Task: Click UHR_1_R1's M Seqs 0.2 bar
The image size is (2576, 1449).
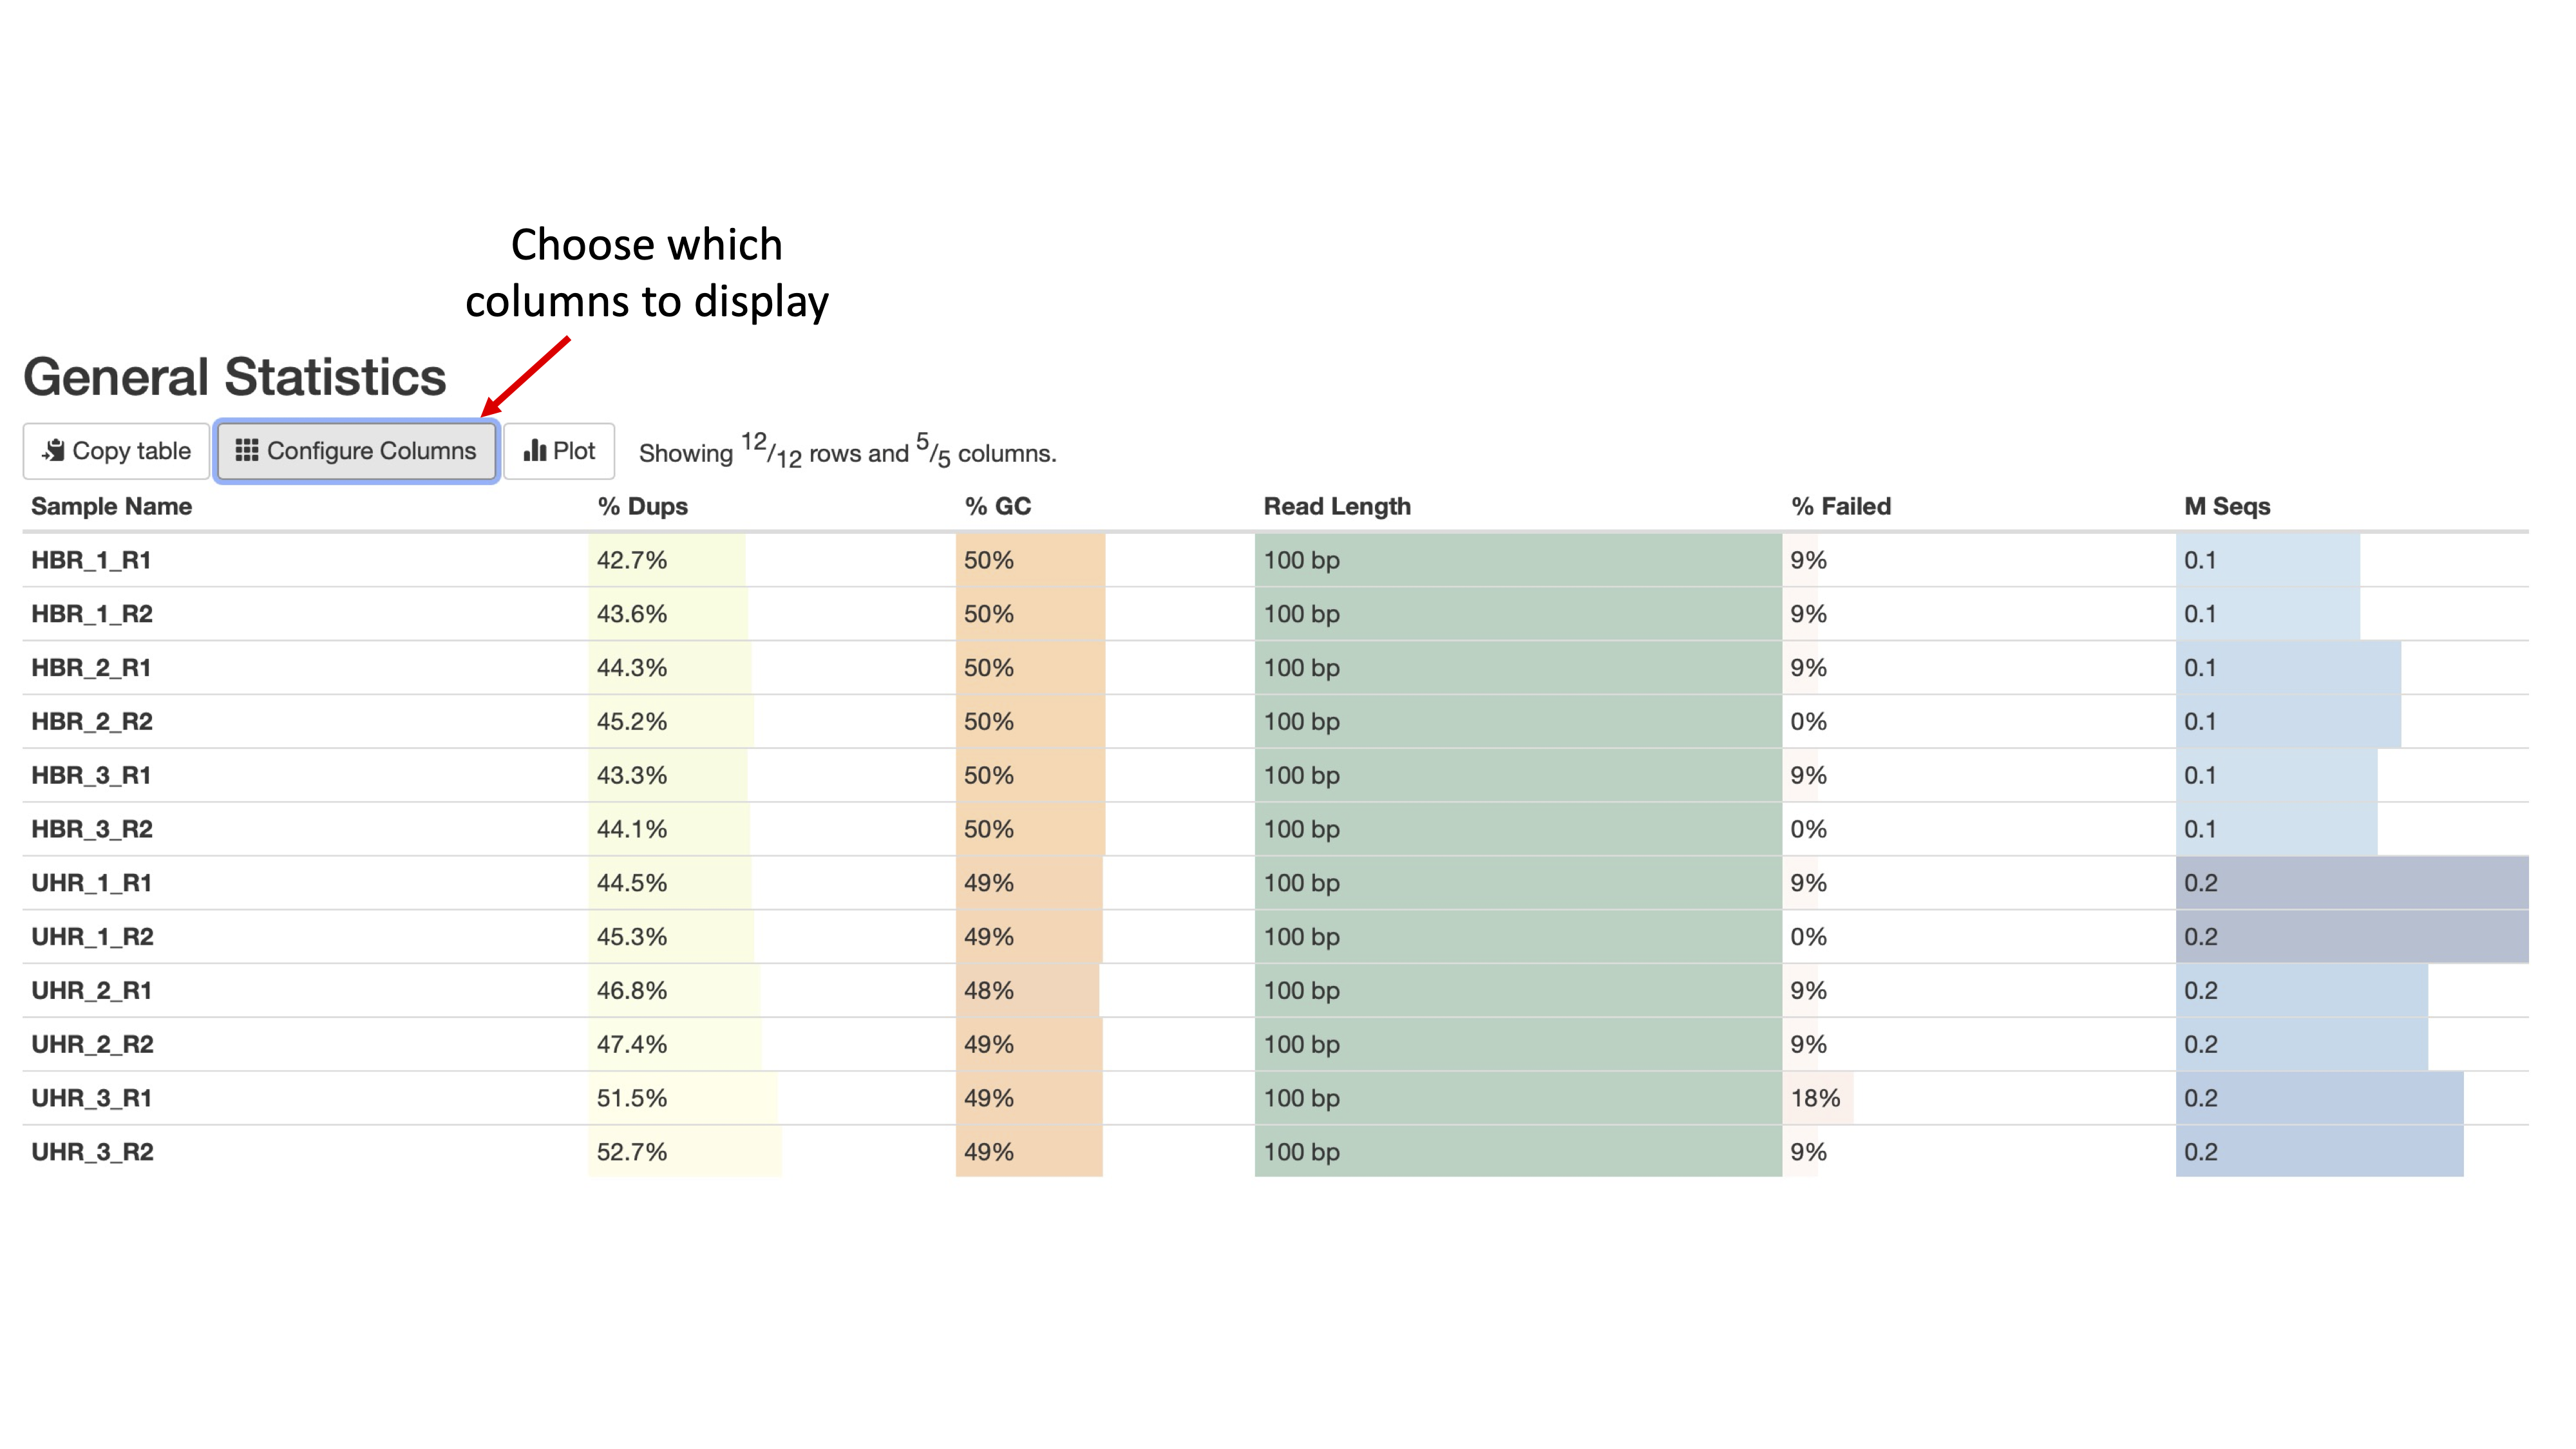Action: coord(2350,883)
